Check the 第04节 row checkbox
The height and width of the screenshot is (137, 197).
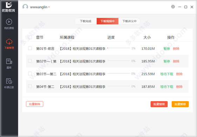click(x=30, y=86)
